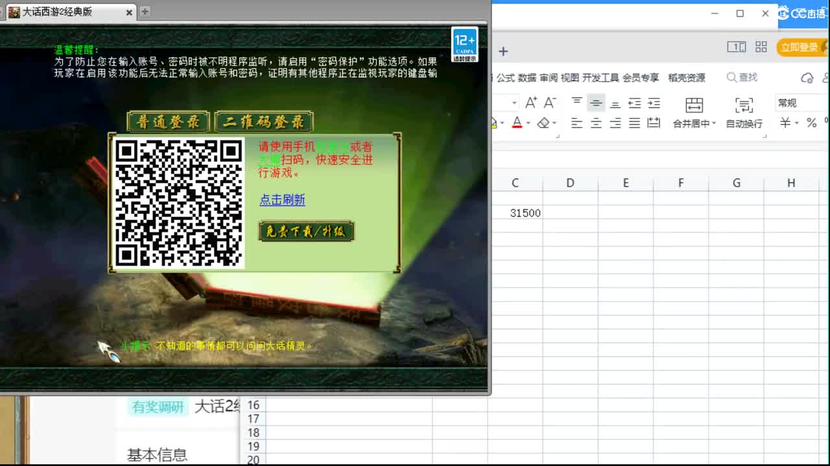Open the WPS app grid icon
This screenshot has width=830, height=466.
coord(761,47)
